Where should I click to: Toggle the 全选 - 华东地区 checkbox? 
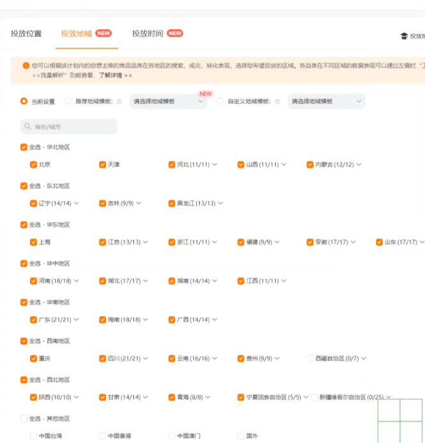click(x=24, y=225)
